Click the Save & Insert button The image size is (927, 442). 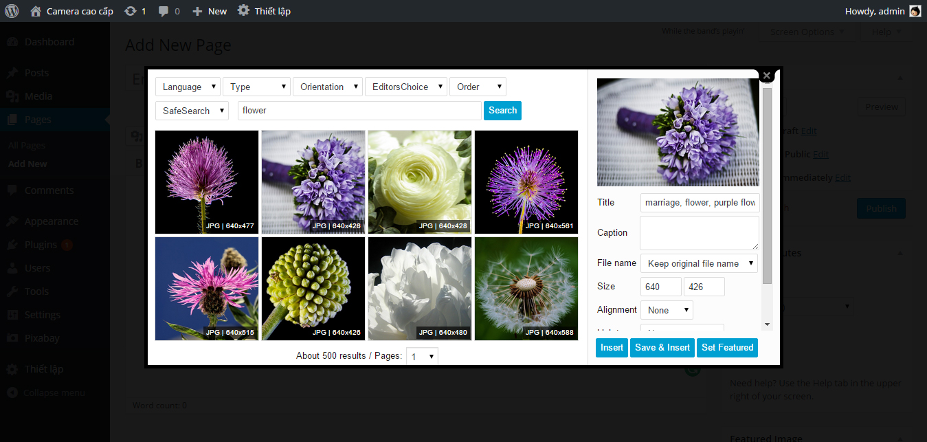point(662,348)
